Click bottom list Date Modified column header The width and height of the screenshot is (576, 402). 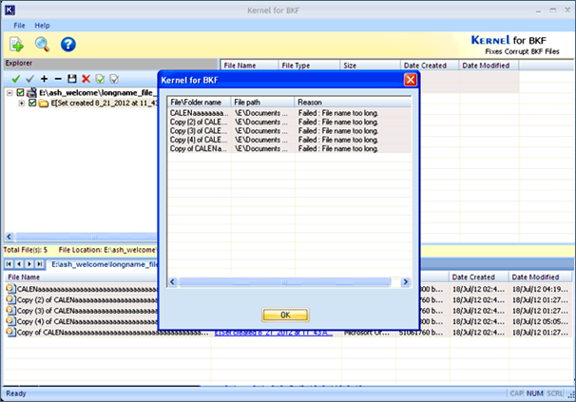click(x=540, y=278)
